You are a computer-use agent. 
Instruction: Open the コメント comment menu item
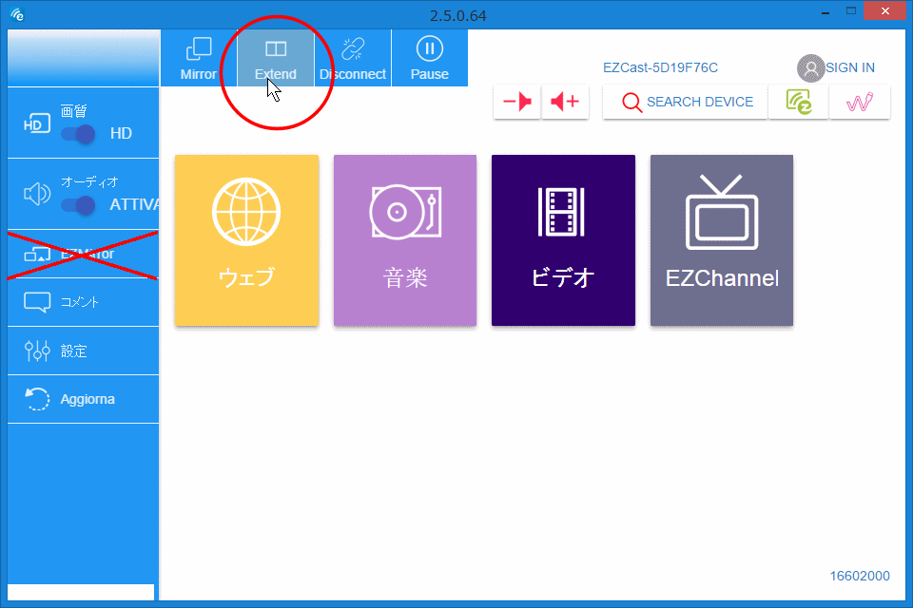tap(81, 302)
